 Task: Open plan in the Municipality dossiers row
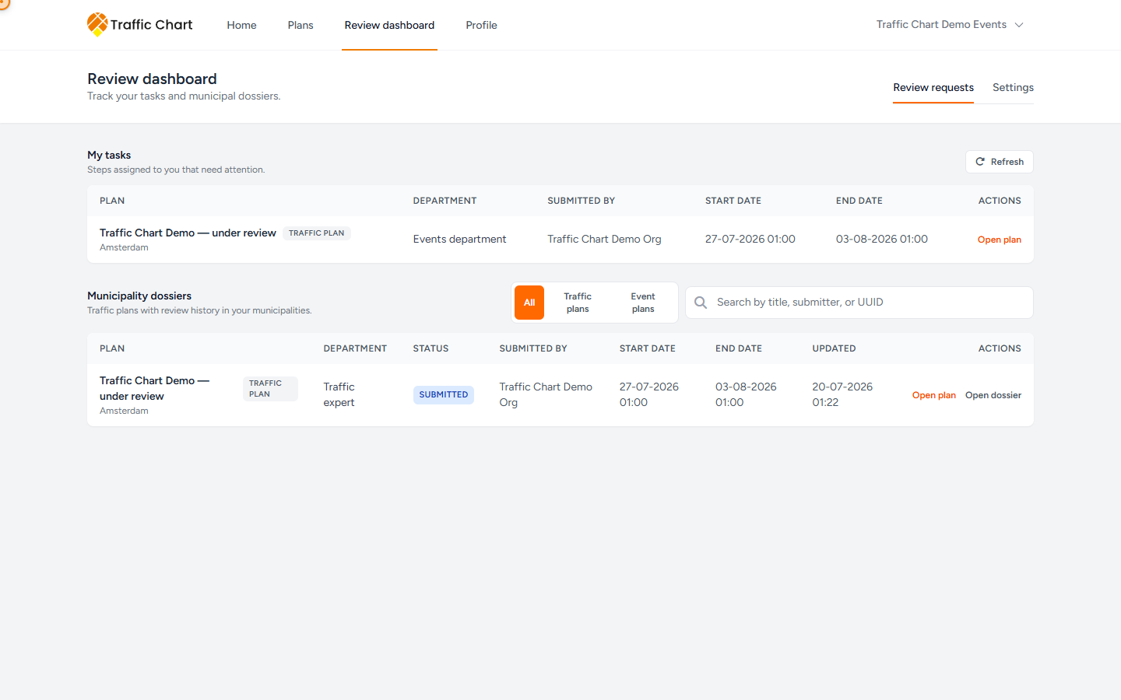[x=933, y=395]
